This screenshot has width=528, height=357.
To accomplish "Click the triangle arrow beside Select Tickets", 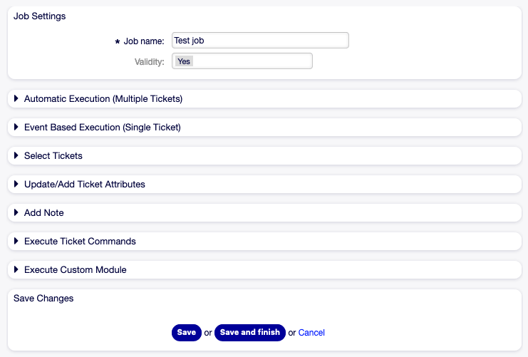I will pyautogui.click(x=16, y=156).
